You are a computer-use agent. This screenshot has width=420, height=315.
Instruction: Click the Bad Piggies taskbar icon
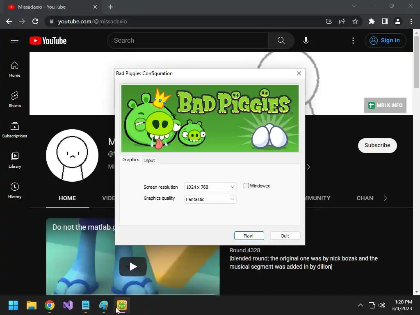(122, 305)
